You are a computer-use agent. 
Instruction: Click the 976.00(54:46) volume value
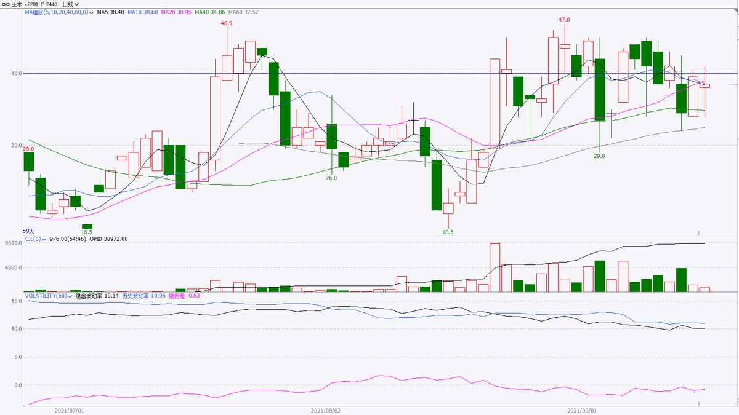point(68,239)
